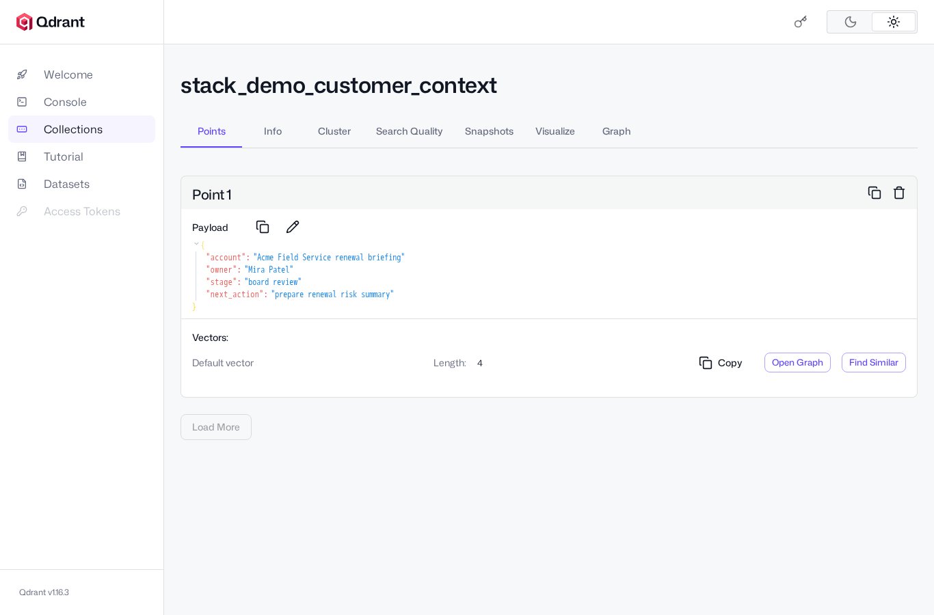Switch to dark mode moon icon
Viewport: 934px width, 615px height.
(x=850, y=22)
